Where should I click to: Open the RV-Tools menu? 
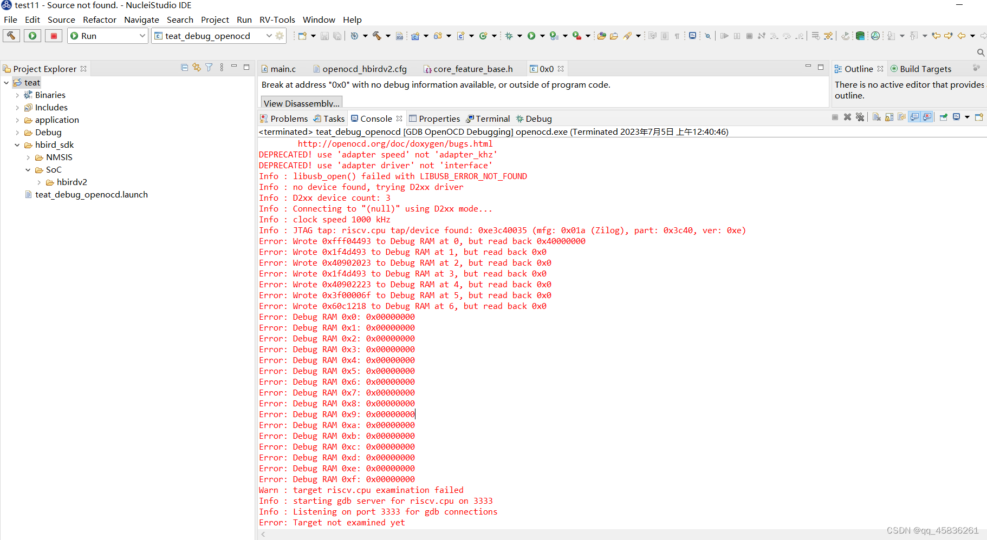(277, 19)
